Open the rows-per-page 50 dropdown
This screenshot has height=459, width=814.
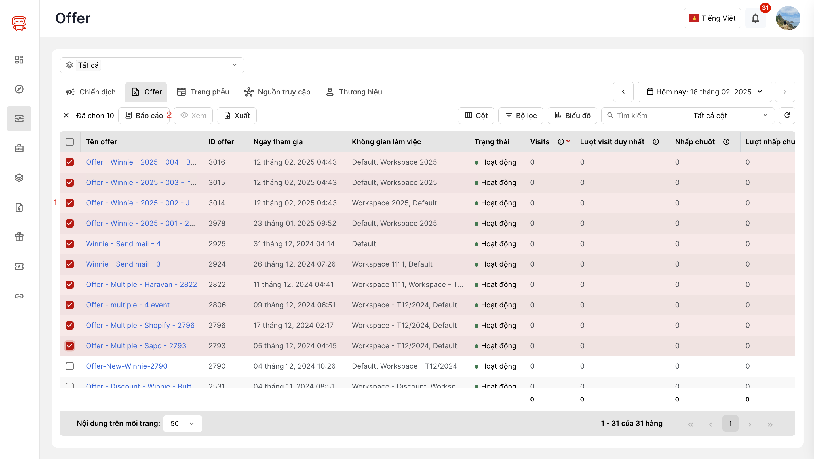(182, 423)
